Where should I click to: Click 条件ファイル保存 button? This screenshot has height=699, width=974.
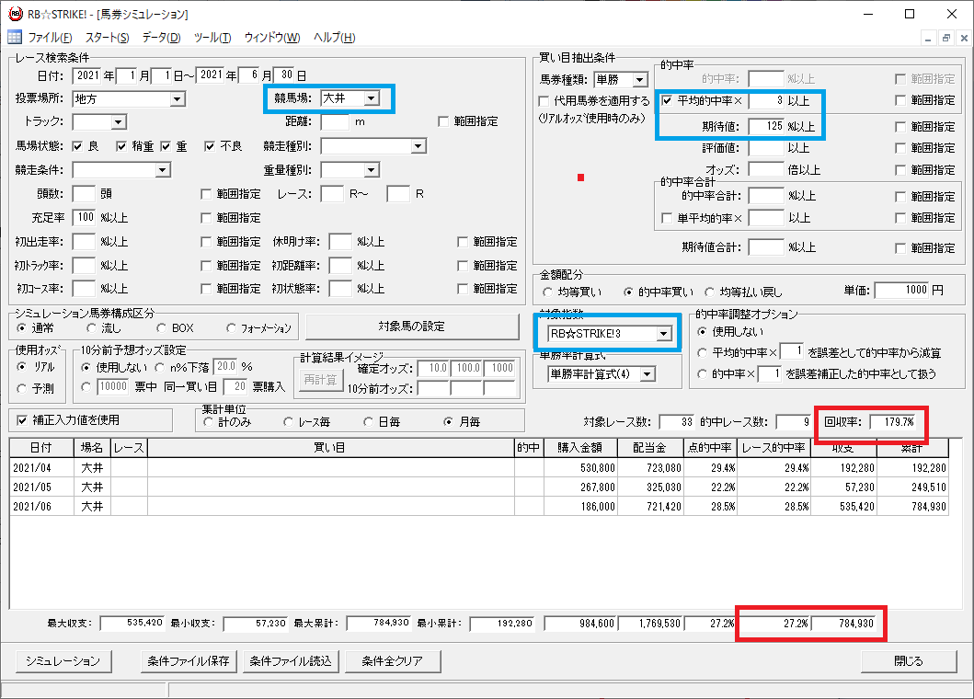pyautogui.click(x=189, y=661)
